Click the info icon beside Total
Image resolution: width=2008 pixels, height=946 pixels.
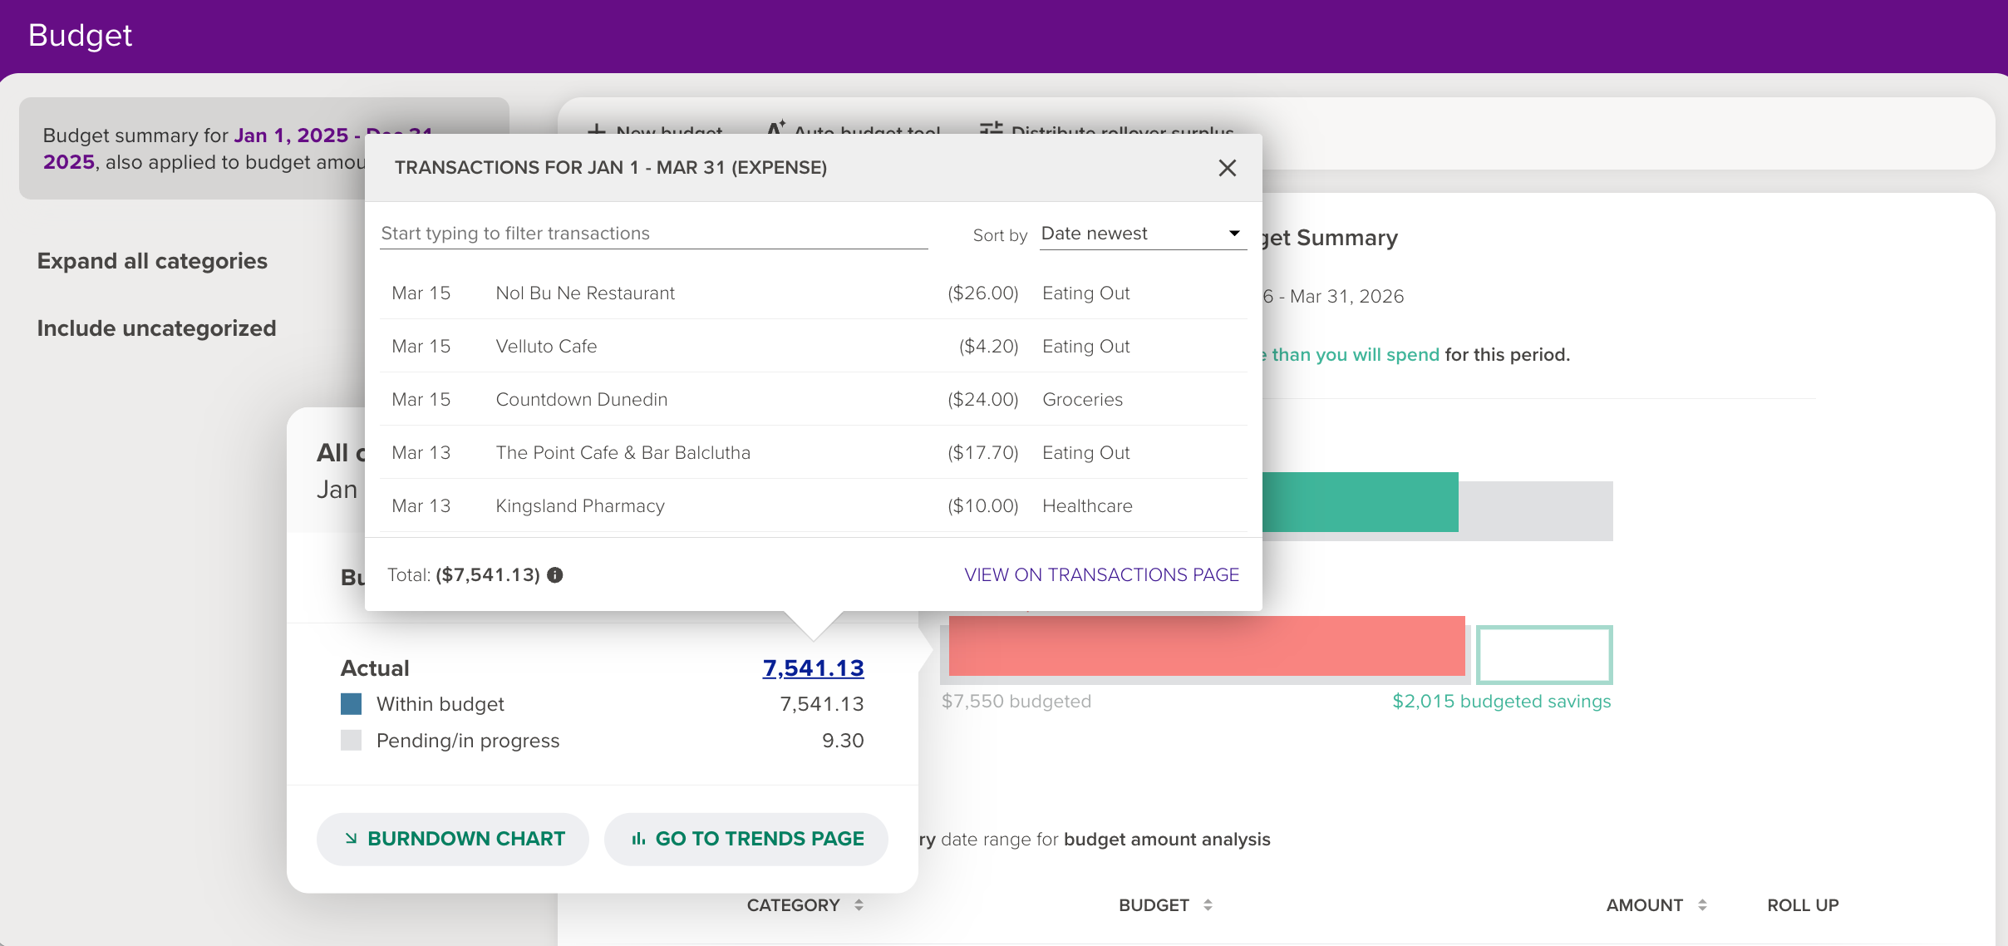point(555,575)
